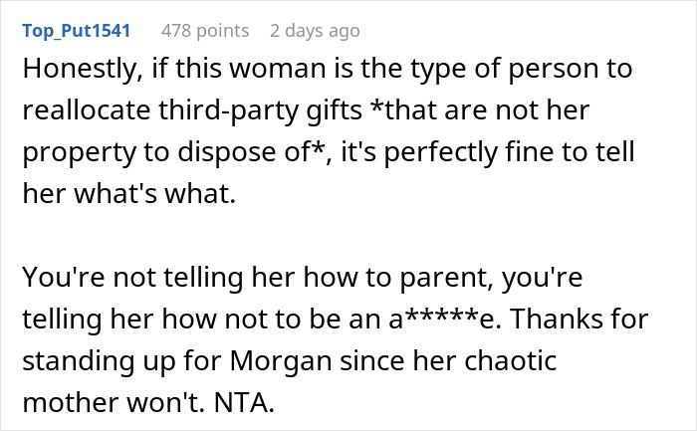Click the 478 points score
This screenshot has height=431, width=697.
204,31
